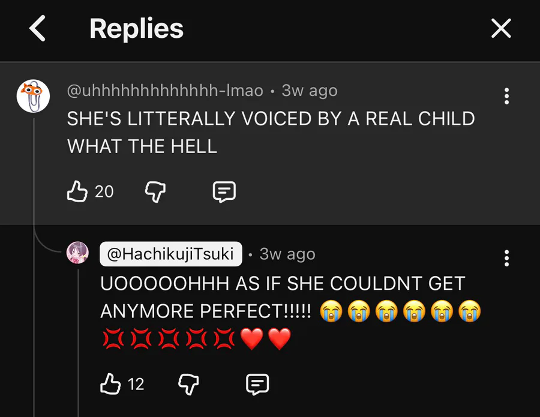
Task: Select the @HachikujiTsuki username badge
Action: coord(170,254)
